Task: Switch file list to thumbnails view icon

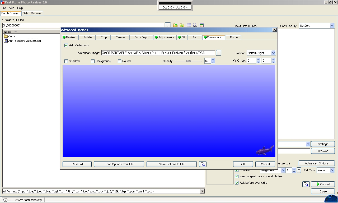Action: point(201,26)
